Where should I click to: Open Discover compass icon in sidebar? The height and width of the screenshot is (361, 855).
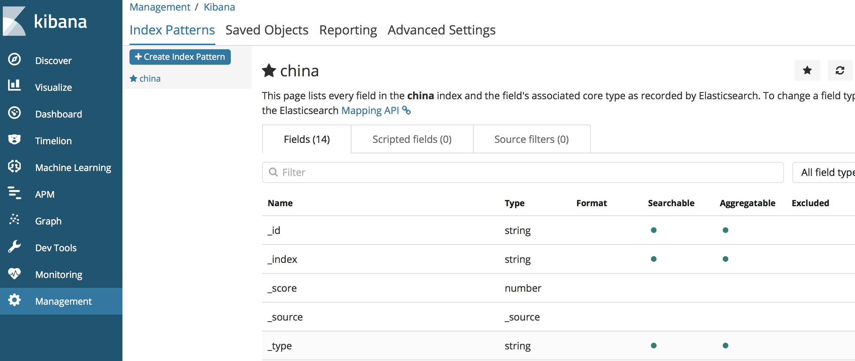[14, 59]
